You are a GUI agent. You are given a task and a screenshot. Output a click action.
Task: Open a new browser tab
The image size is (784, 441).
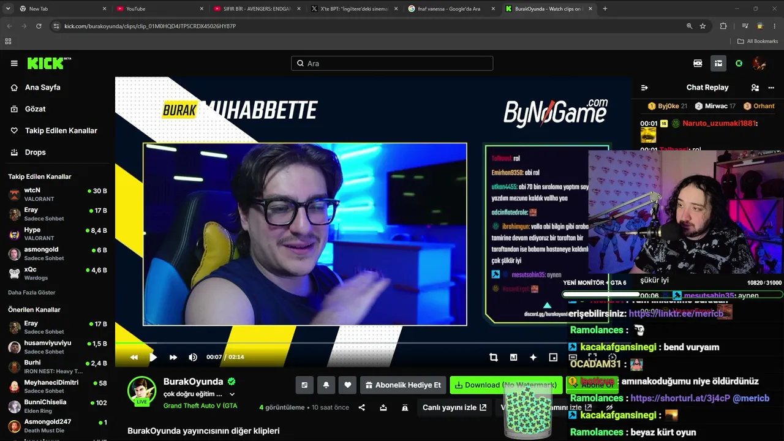coord(605,9)
